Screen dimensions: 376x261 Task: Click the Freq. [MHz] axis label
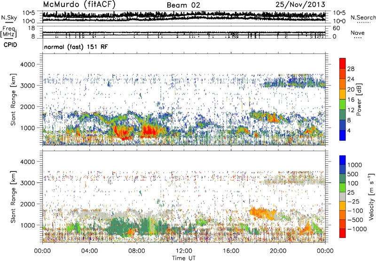point(8,32)
